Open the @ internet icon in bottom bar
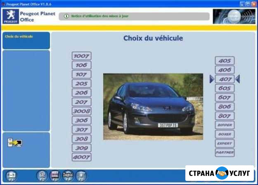Viewport: 258px width, 185px height. [42, 176]
